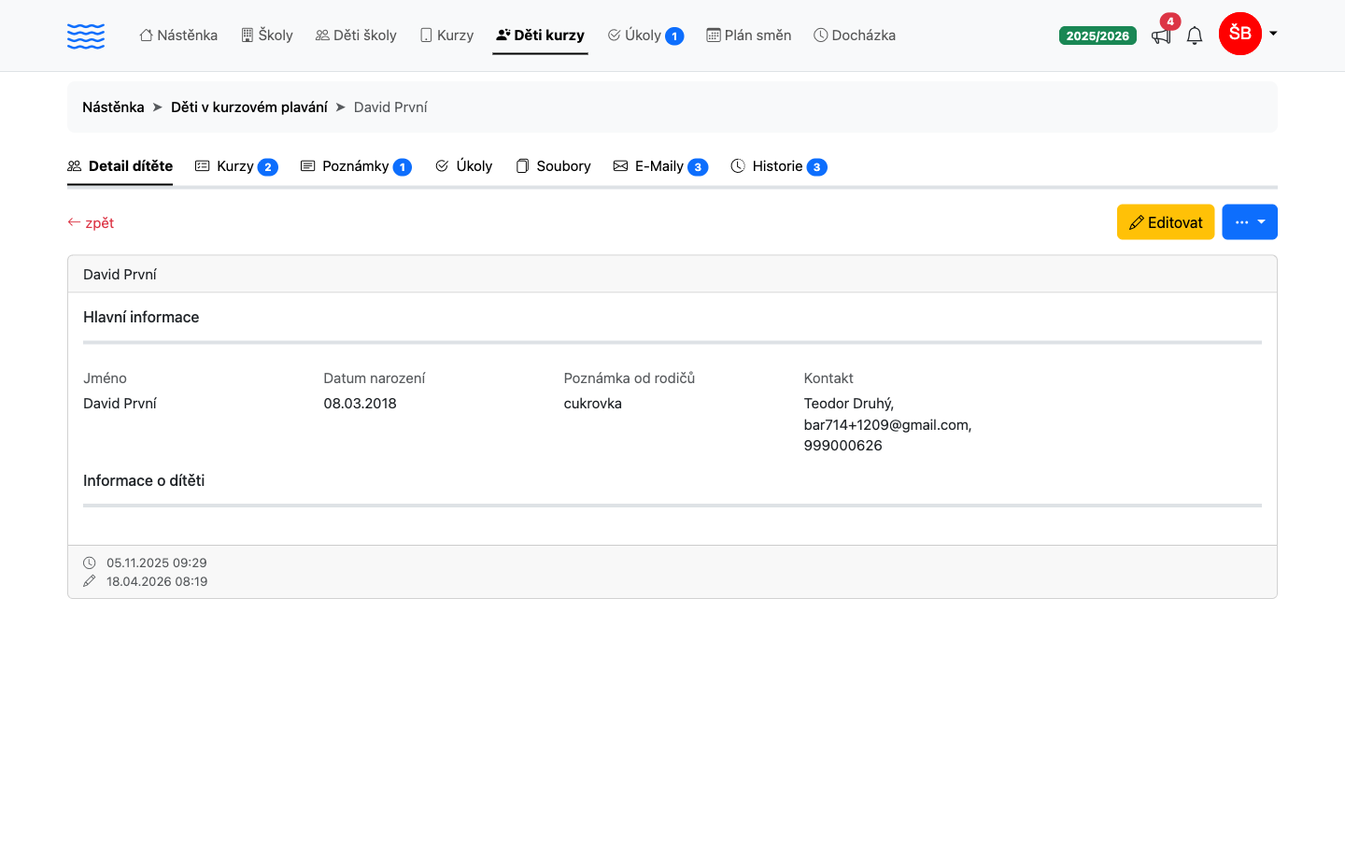The width and height of the screenshot is (1345, 841).
Task: Click the note icon on Poznámky tab
Action: point(307,166)
